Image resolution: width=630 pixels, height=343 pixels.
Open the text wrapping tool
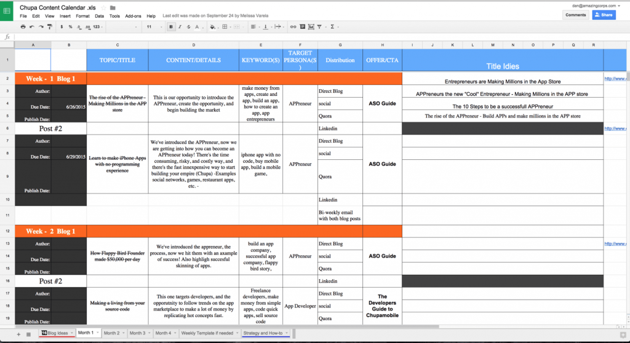click(x=277, y=27)
